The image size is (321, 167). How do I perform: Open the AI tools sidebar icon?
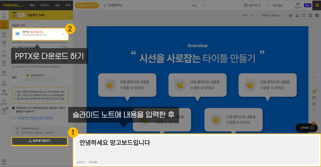(x=4, y=44)
